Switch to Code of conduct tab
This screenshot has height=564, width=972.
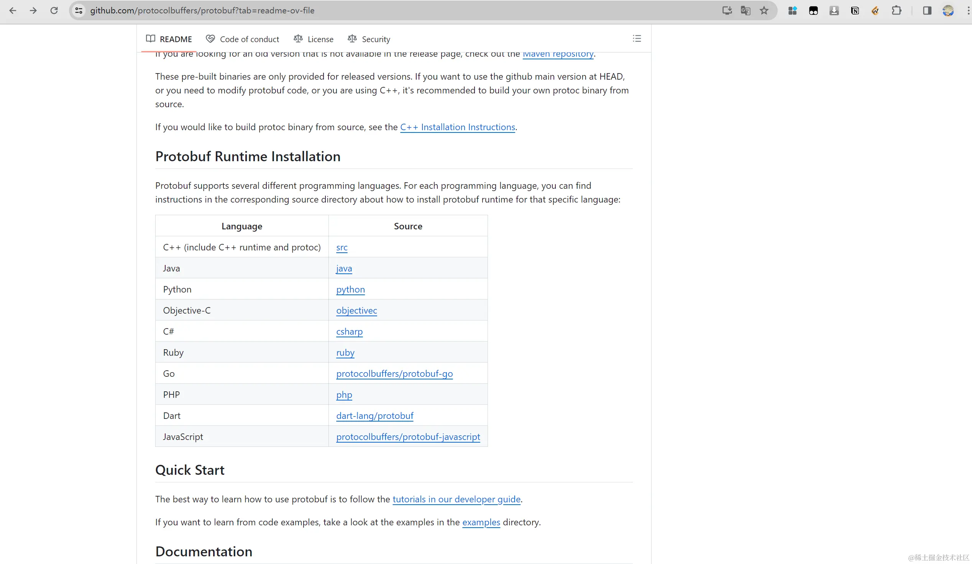coord(242,39)
